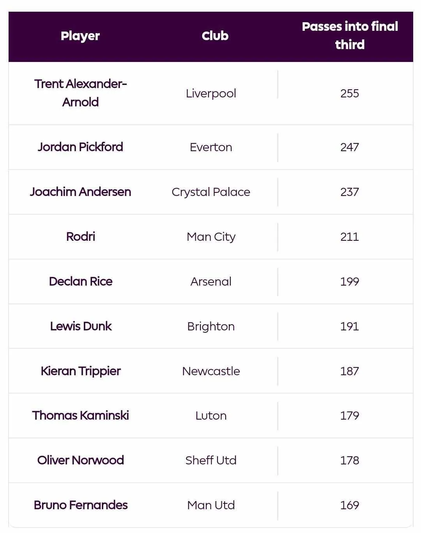Click the Player column header
This screenshot has height=533, width=421.
pos(80,36)
